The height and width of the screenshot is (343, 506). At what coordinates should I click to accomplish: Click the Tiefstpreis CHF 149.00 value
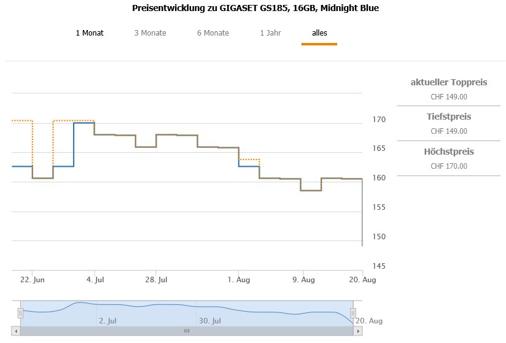pyautogui.click(x=449, y=131)
